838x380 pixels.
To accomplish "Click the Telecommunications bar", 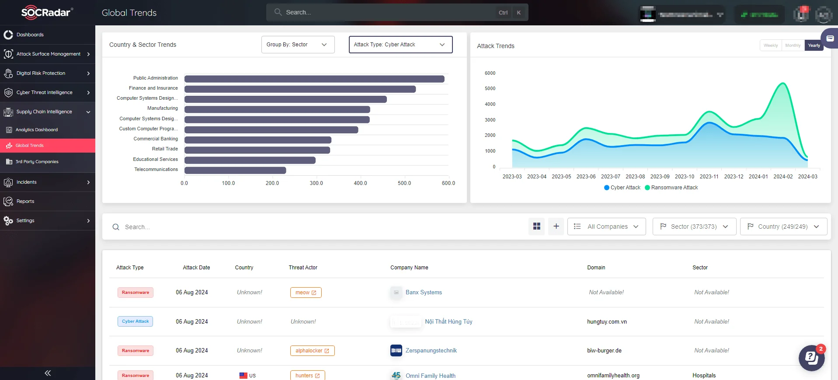I will [235, 171].
